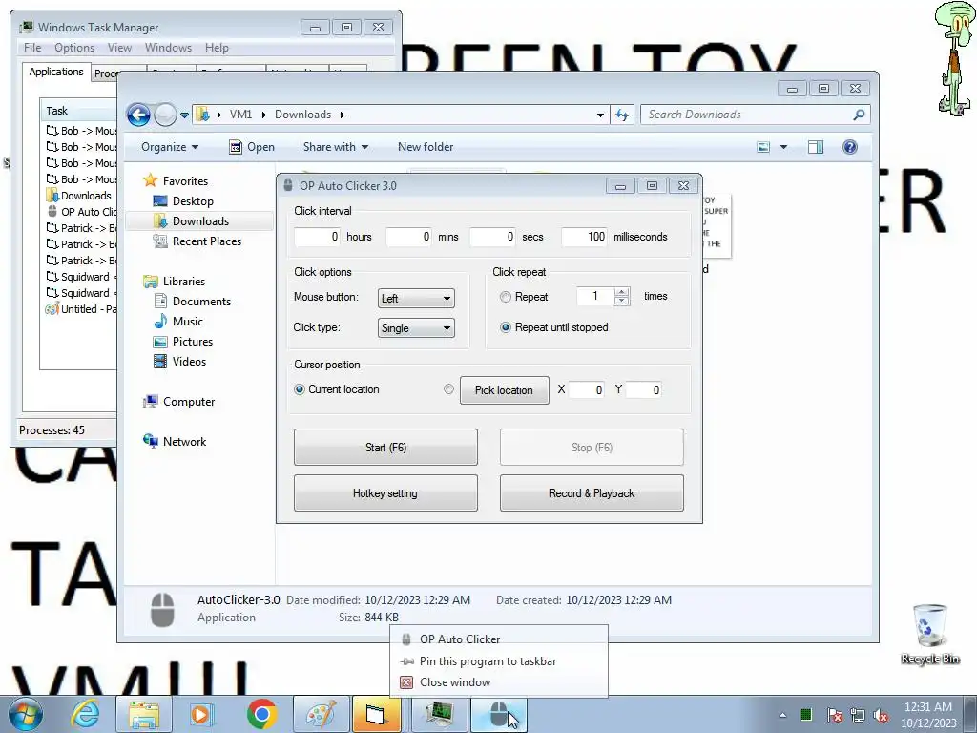Open the Share with dropdown
Viewport: 977px width, 733px height.
coord(335,147)
